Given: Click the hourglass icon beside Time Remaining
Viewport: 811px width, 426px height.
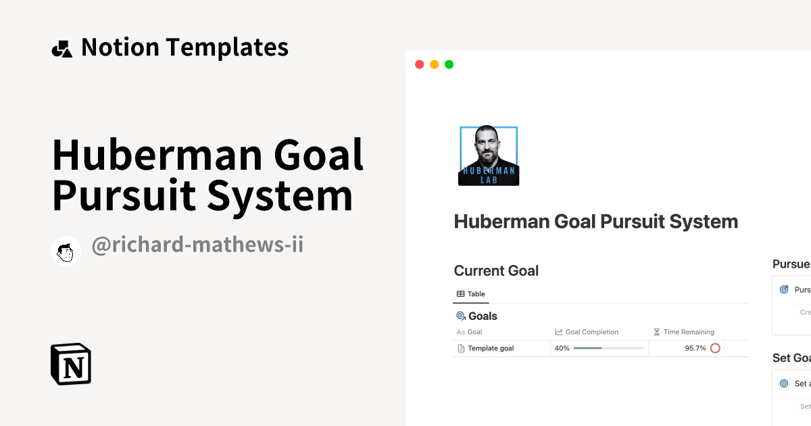Looking at the screenshot, I should click(656, 331).
